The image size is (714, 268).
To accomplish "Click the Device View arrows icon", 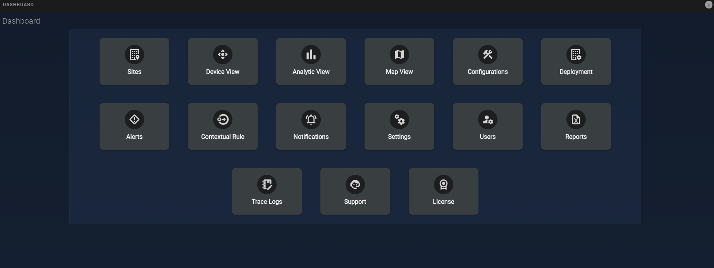I will pos(223,55).
